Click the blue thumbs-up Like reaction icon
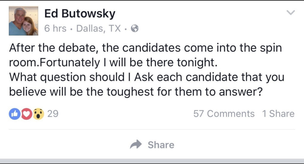304x164 pixels. (x=15, y=114)
